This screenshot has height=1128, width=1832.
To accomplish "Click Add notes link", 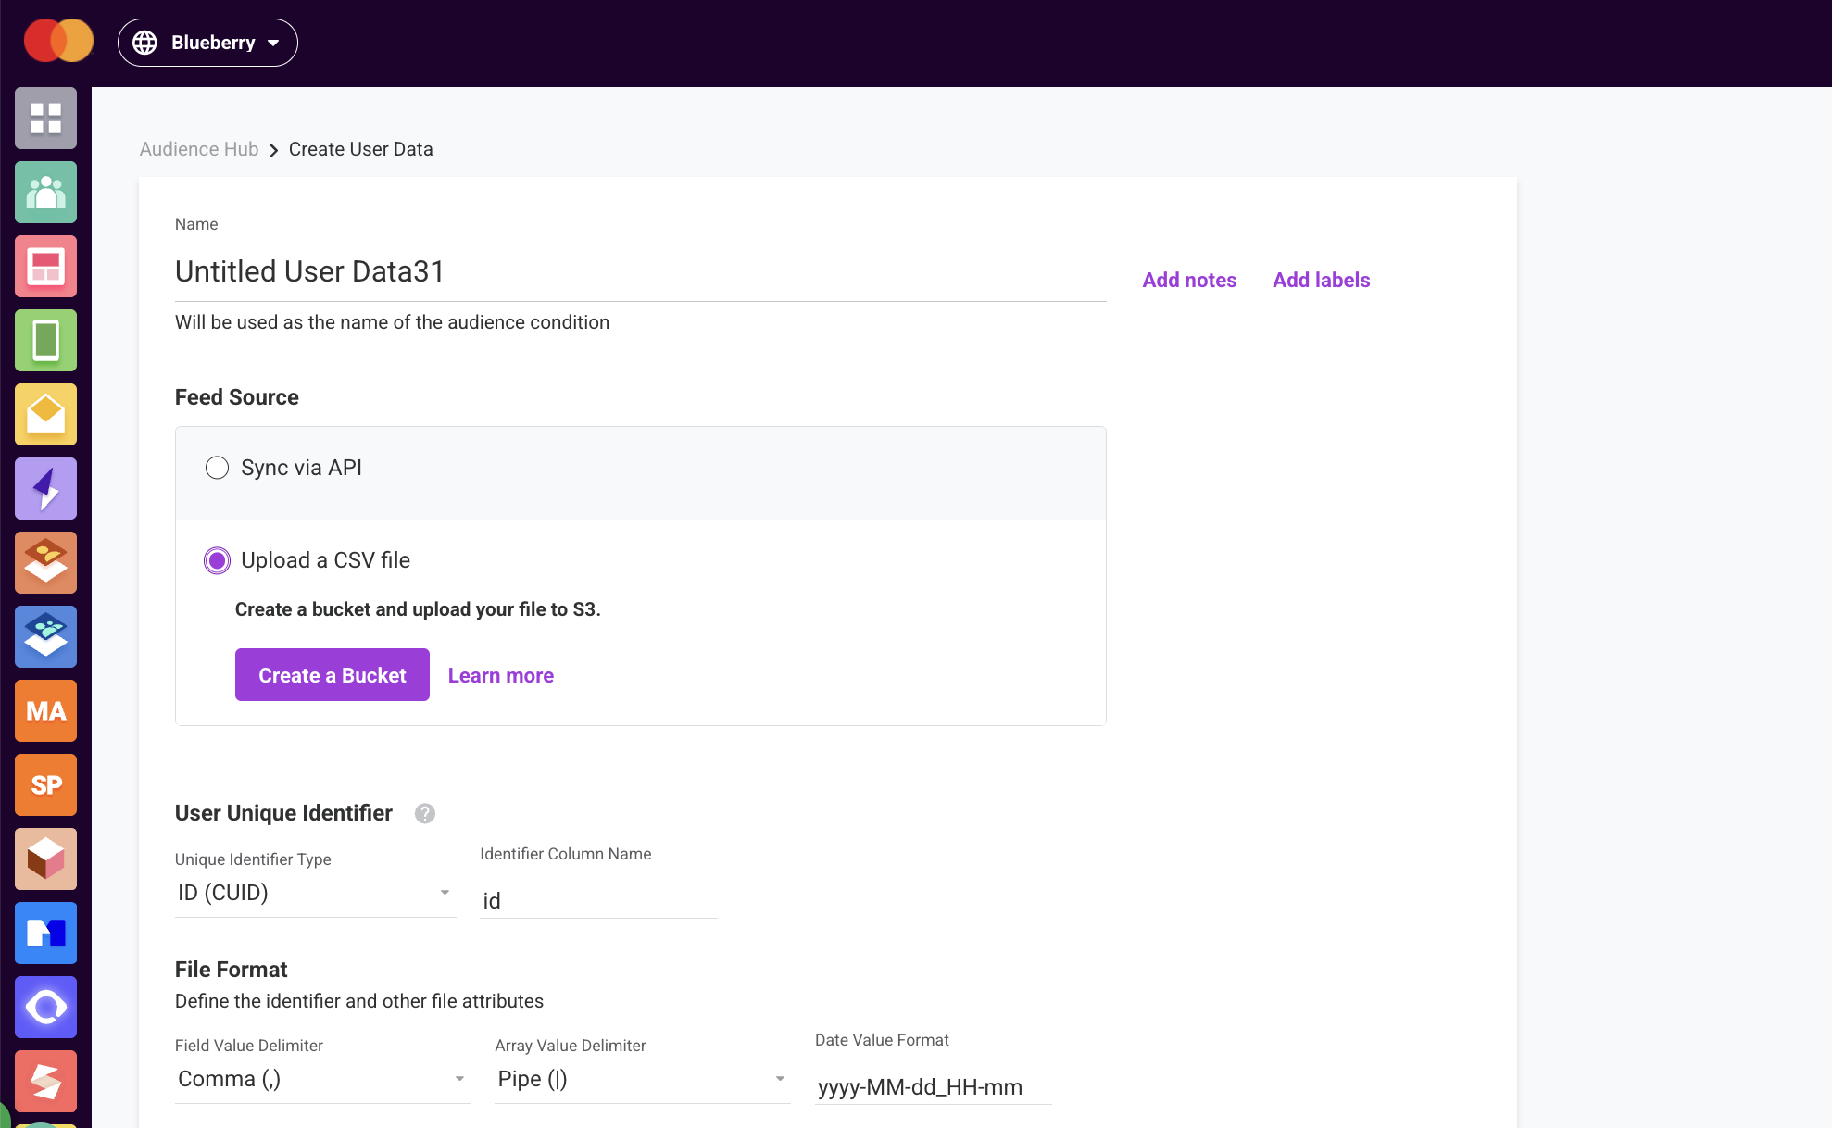I will click(1189, 280).
